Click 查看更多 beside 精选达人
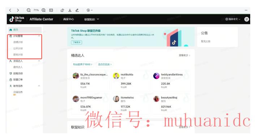 click(184, 55)
